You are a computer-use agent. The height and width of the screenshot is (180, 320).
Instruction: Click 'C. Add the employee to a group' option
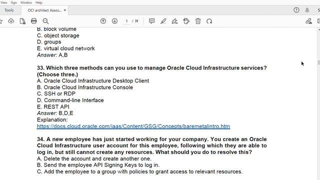click(140, 171)
